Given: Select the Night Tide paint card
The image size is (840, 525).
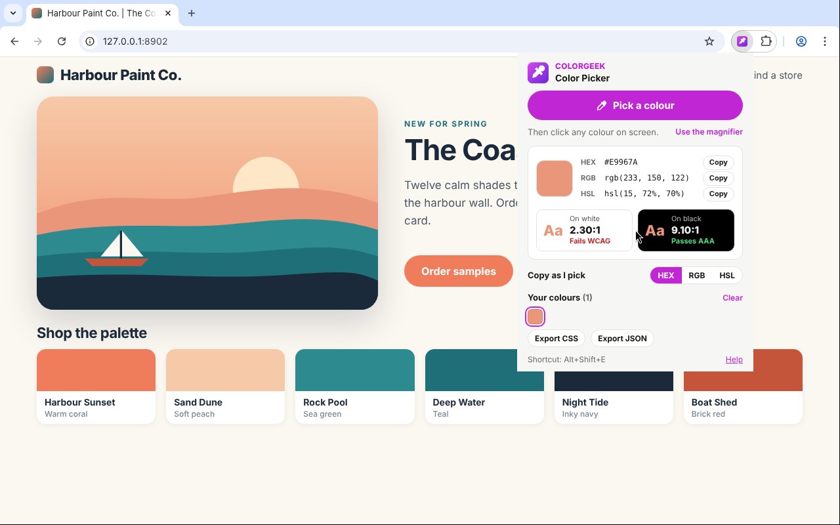Looking at the screenshot, I should coord(614,398).
